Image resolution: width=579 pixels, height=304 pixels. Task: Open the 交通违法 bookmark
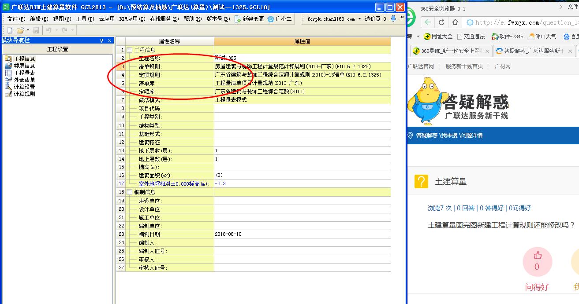click(471, 37)
